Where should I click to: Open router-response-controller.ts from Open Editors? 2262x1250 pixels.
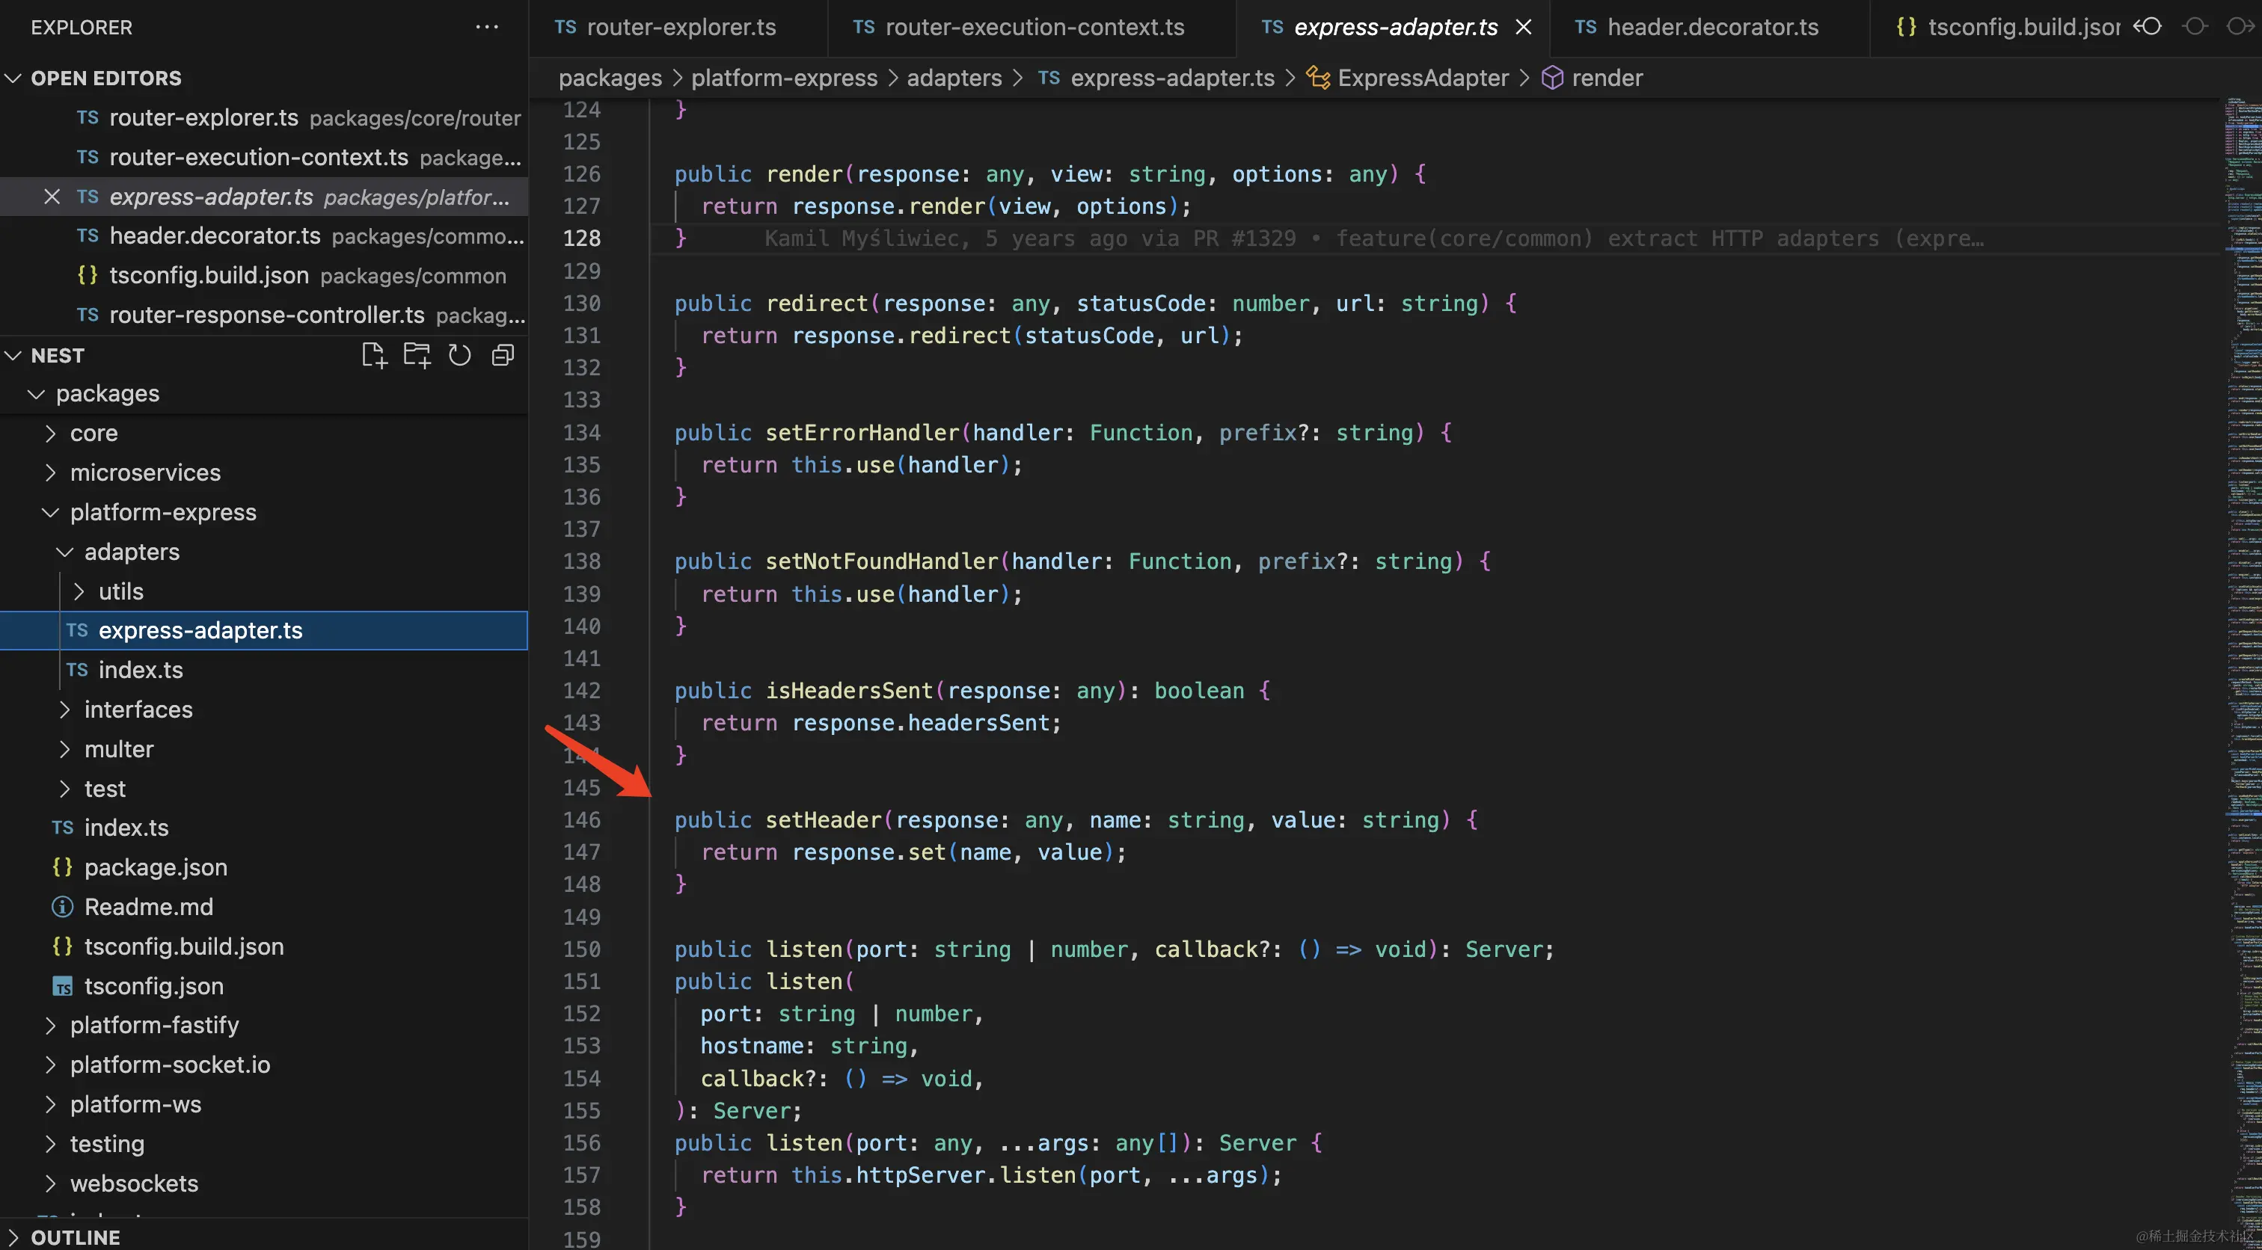coord(266,315)
